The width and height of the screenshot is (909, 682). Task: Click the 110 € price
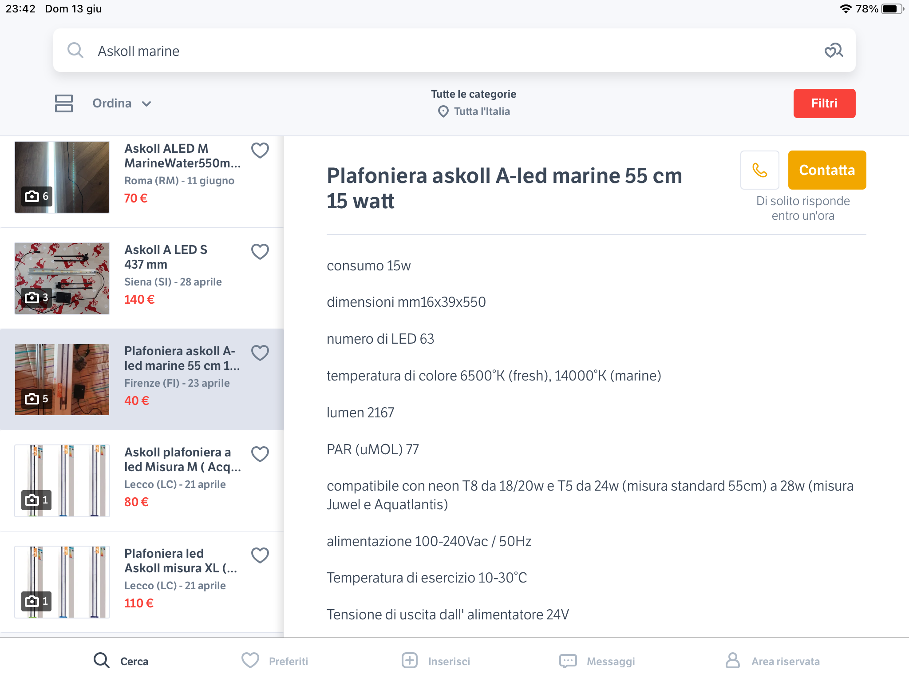(x=139, y=603)
